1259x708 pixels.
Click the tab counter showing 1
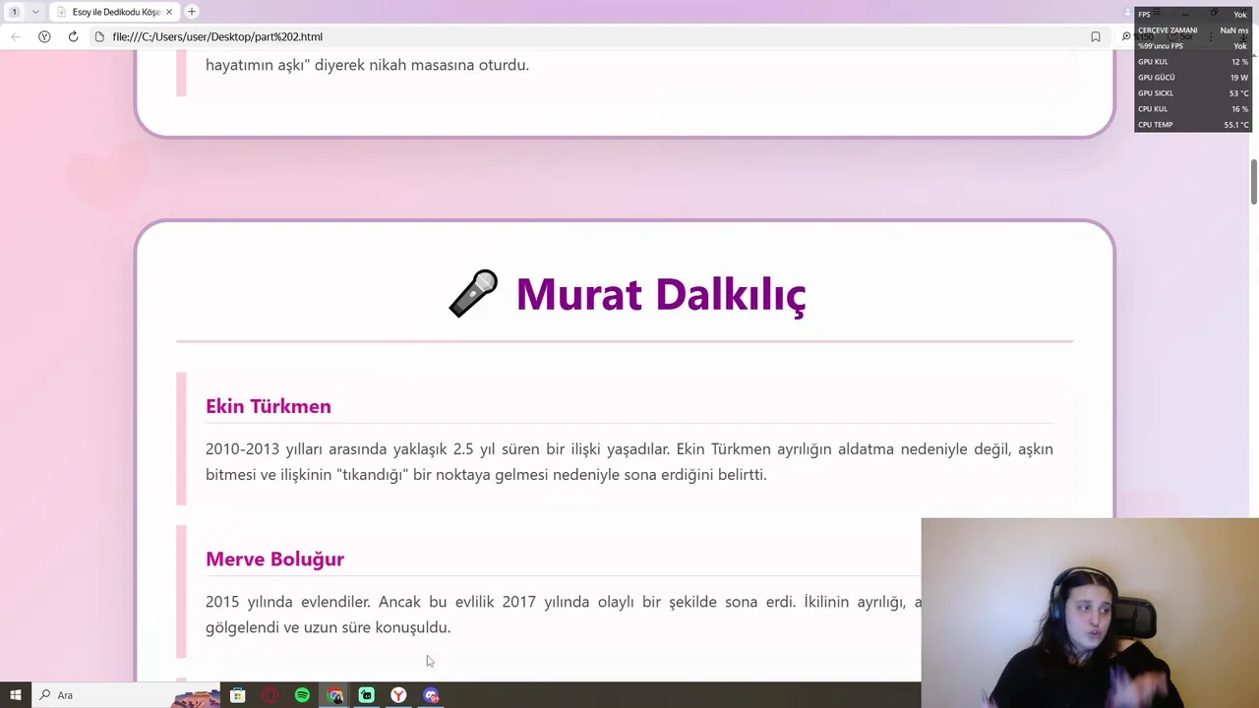click(x=14, y=12)
